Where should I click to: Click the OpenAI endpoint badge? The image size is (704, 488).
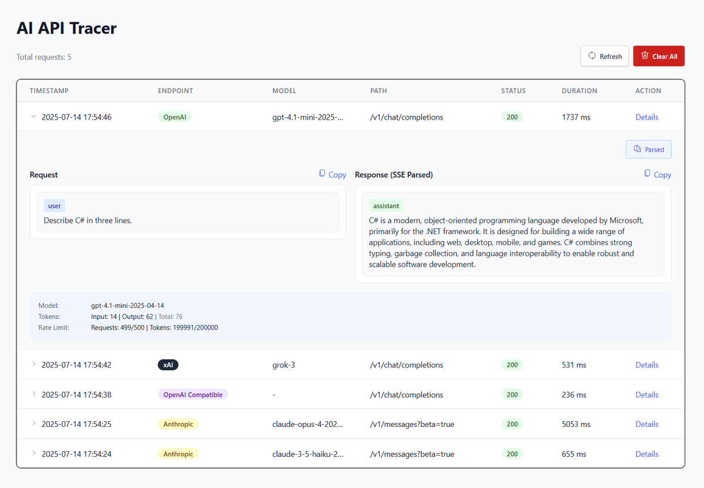[x=174, y=117]
